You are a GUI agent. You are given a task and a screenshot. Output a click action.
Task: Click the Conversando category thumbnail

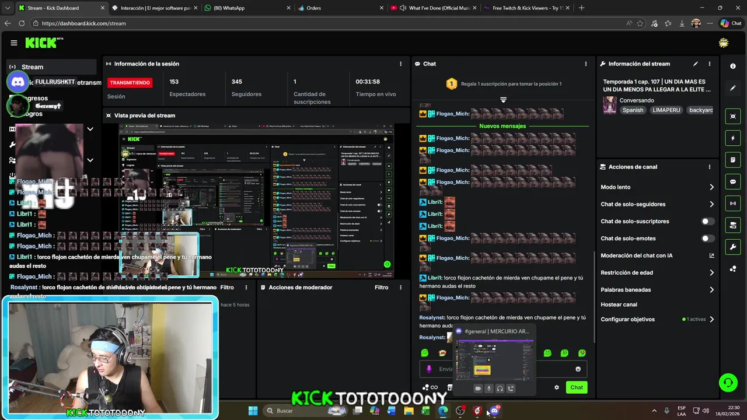(610, 105)
